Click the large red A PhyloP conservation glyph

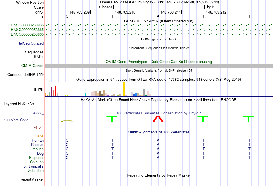click(158, 119)
